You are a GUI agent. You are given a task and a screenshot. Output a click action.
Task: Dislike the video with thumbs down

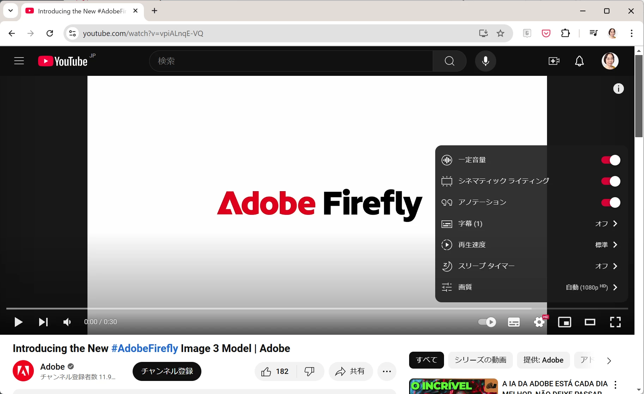click(x=310, y=371)
